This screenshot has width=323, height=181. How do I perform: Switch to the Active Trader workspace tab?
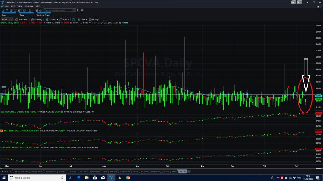coord(37,171)
